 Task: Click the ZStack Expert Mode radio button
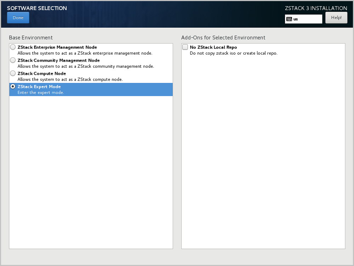click(x=13, y=87)
